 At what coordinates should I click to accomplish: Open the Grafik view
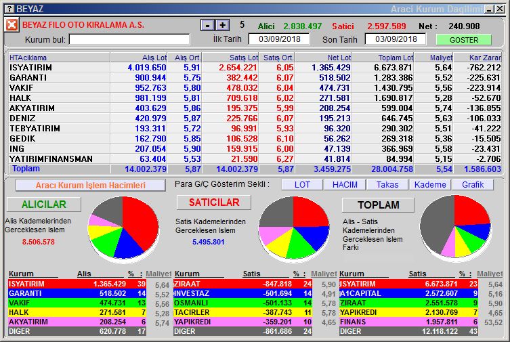click(x=473, y=185)
